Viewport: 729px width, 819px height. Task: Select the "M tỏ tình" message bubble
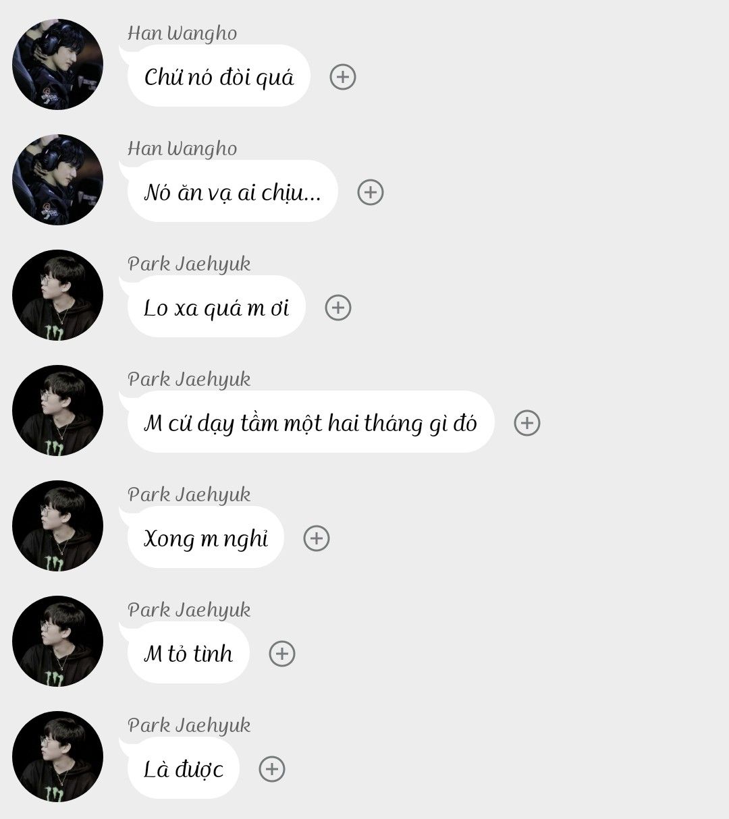[188, 654]
